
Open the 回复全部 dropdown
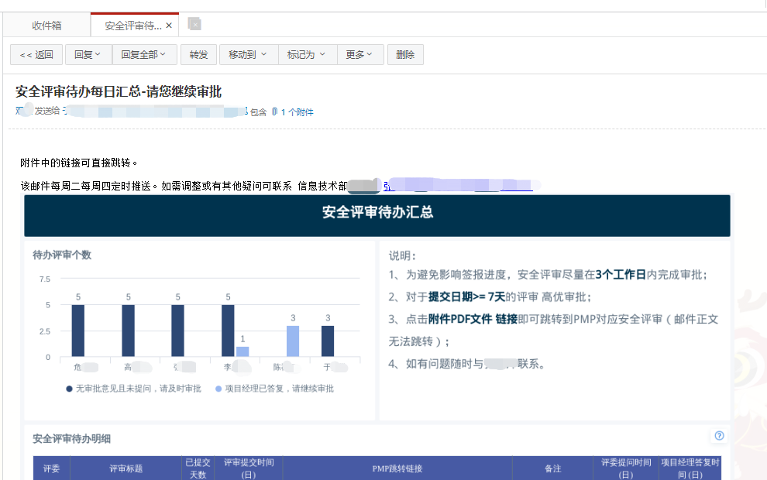click(143, 55)
